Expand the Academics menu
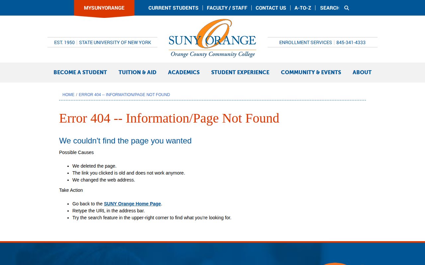Viewport: 425px width, 265px height. [184, 72]
